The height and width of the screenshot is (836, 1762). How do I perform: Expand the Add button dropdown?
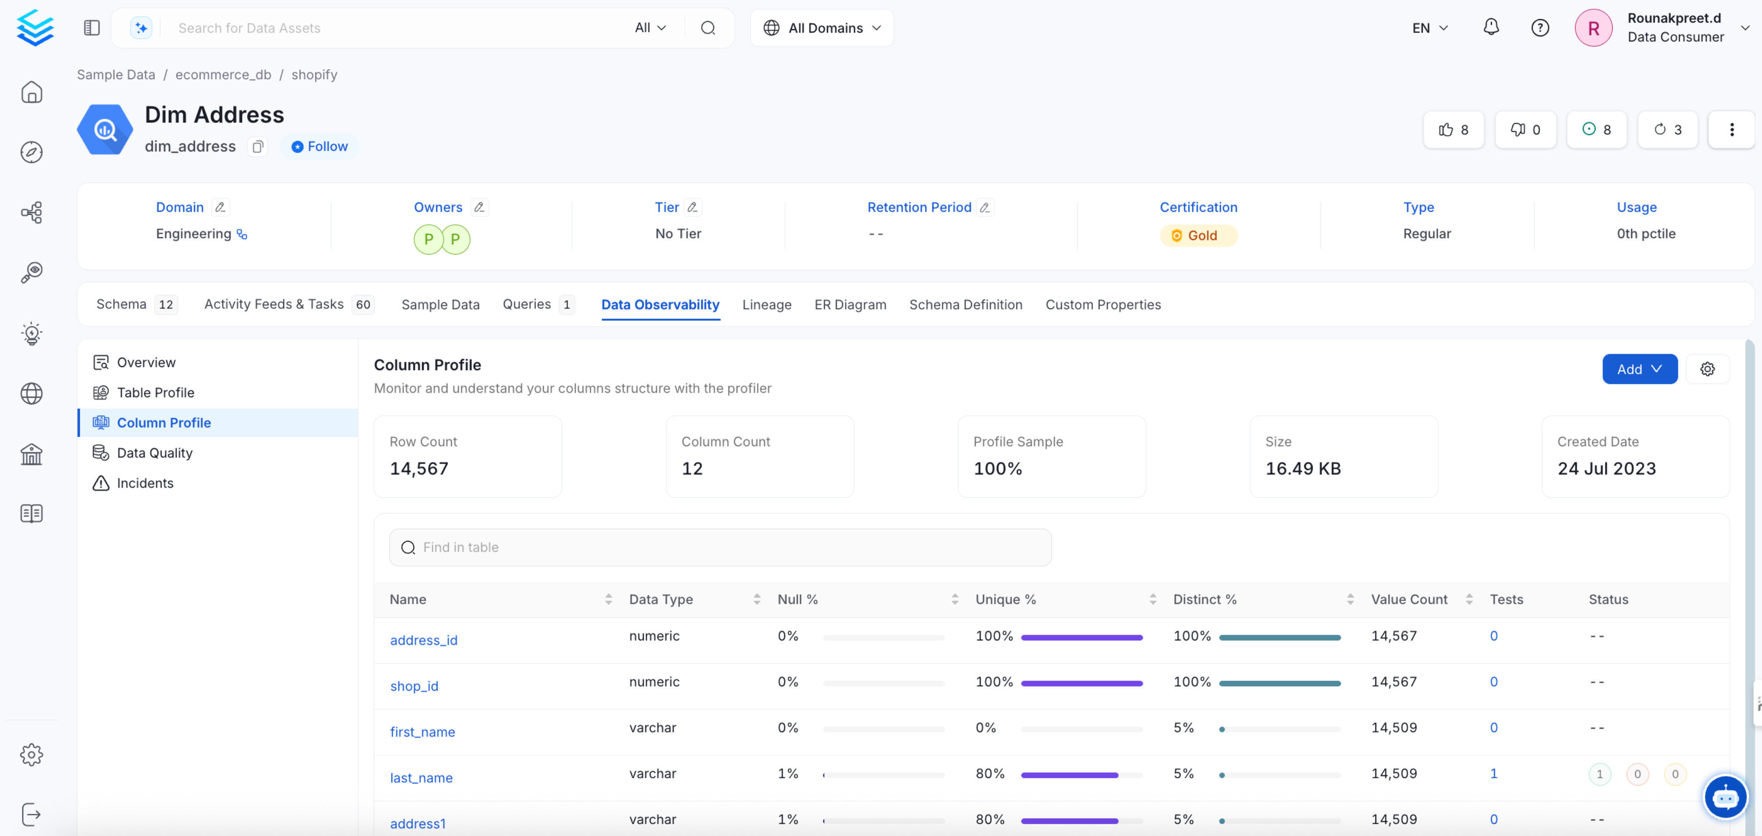(1639, 369)
